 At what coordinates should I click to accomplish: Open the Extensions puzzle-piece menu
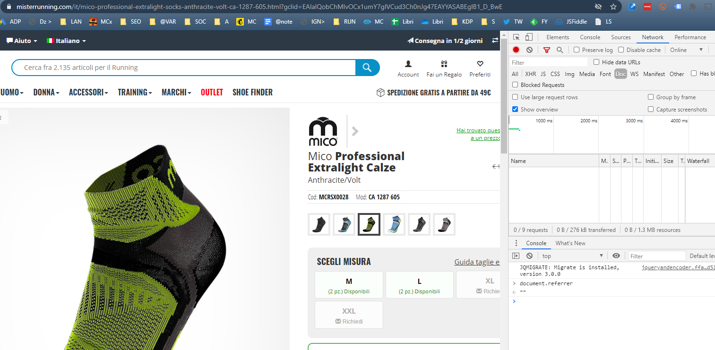tap(693, 7)
